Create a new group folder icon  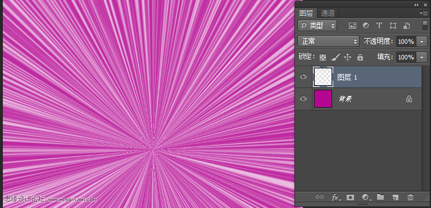tap(380, 197)
